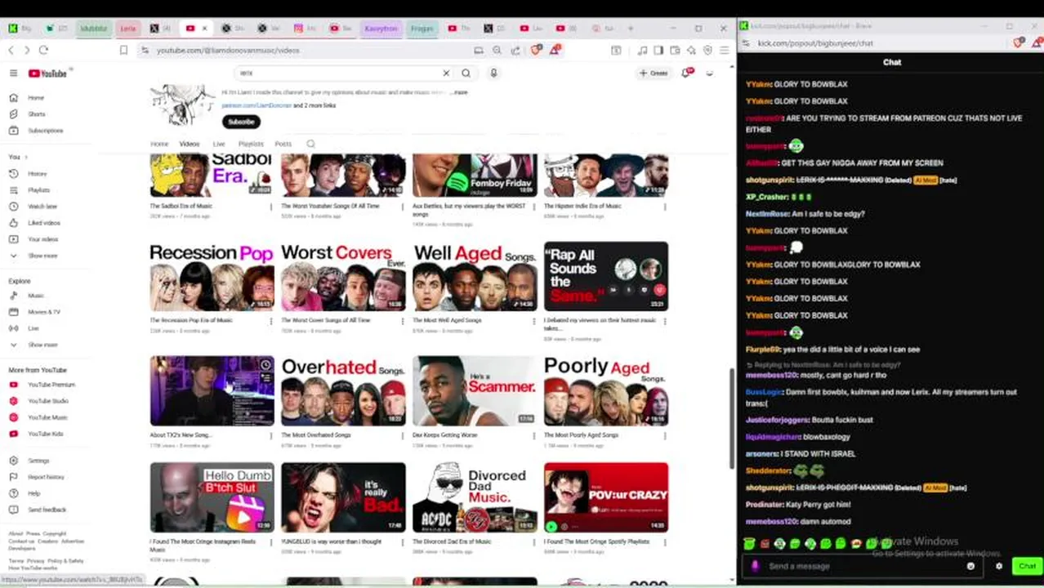
Task: Switch to the Kaceytron browser tab
Action: click(380, 28)
